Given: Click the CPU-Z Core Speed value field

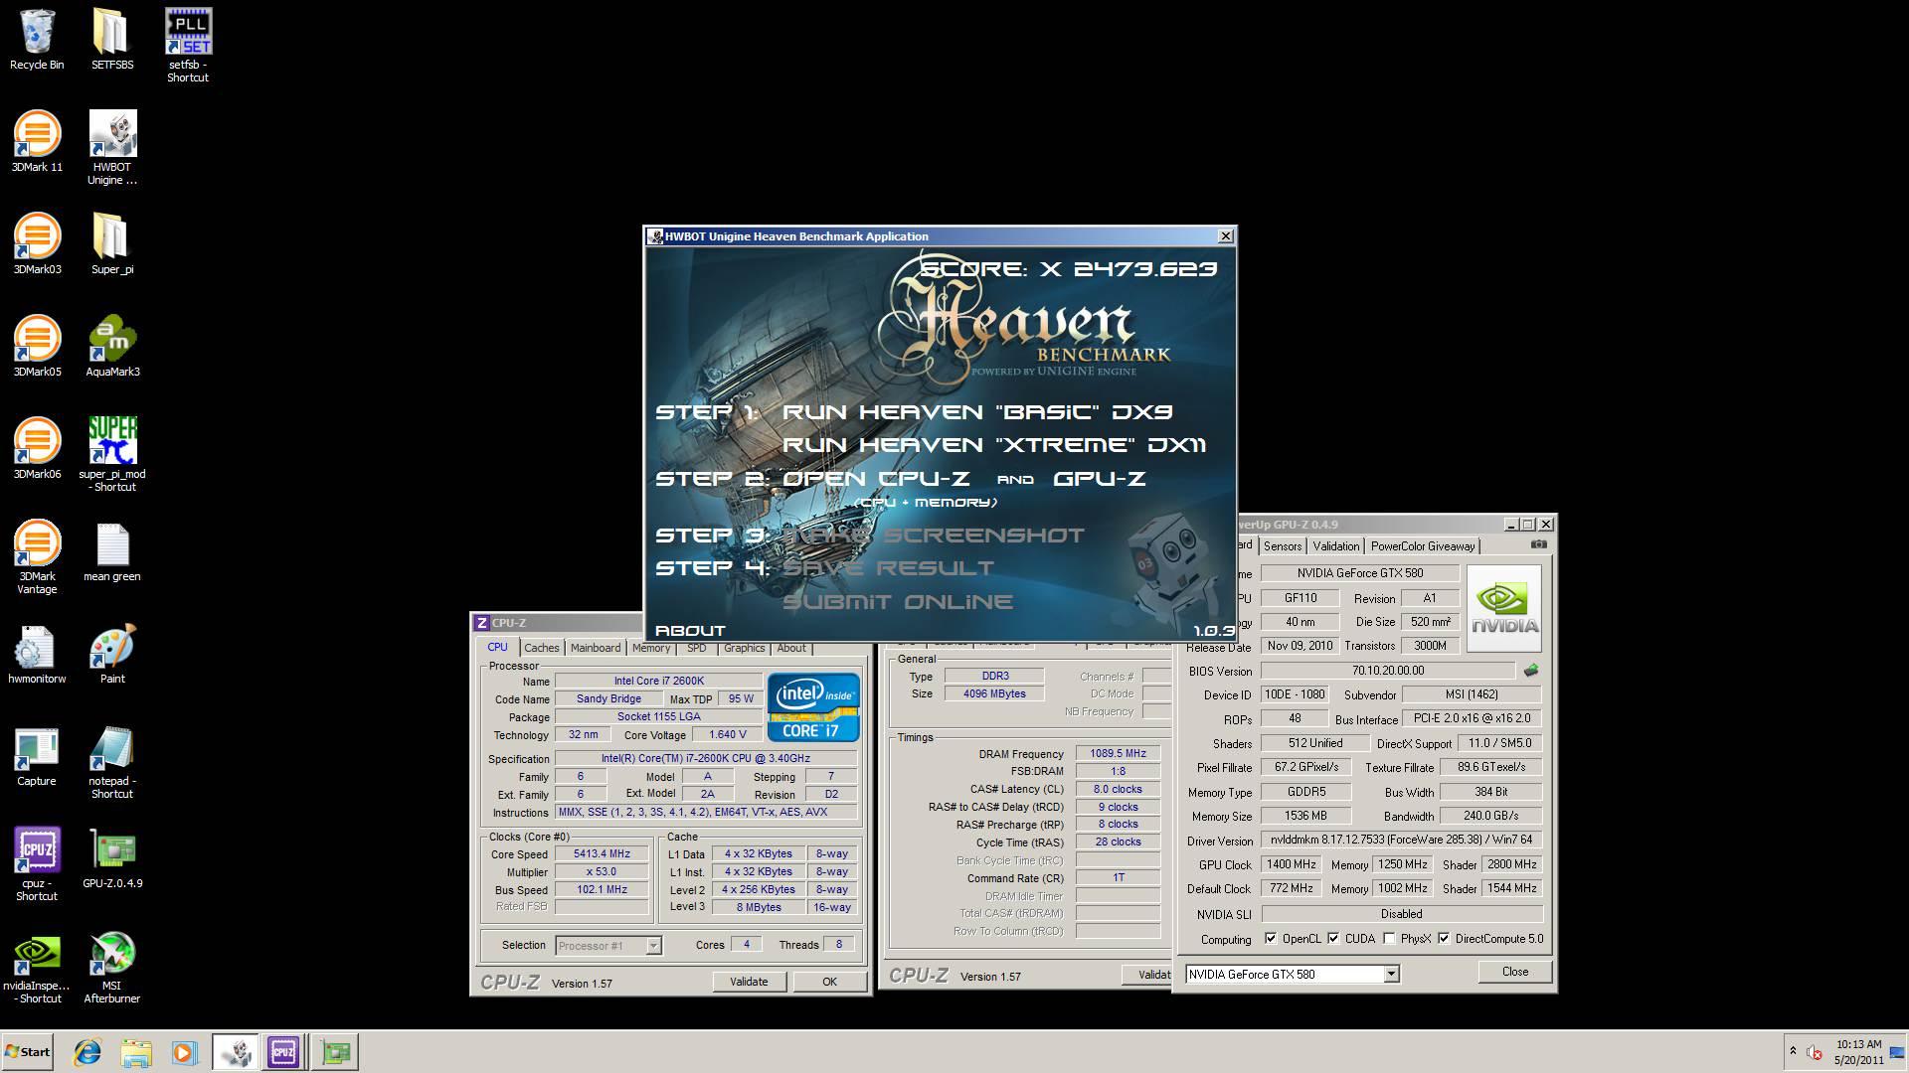Looking at the screenshot, I should pyautogui.click(x=603, y=853).
